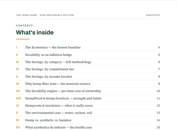This screenshot has width=177, height=131.
Task: Click the green 'CONTENTS' section label
Action: point(24,26)
